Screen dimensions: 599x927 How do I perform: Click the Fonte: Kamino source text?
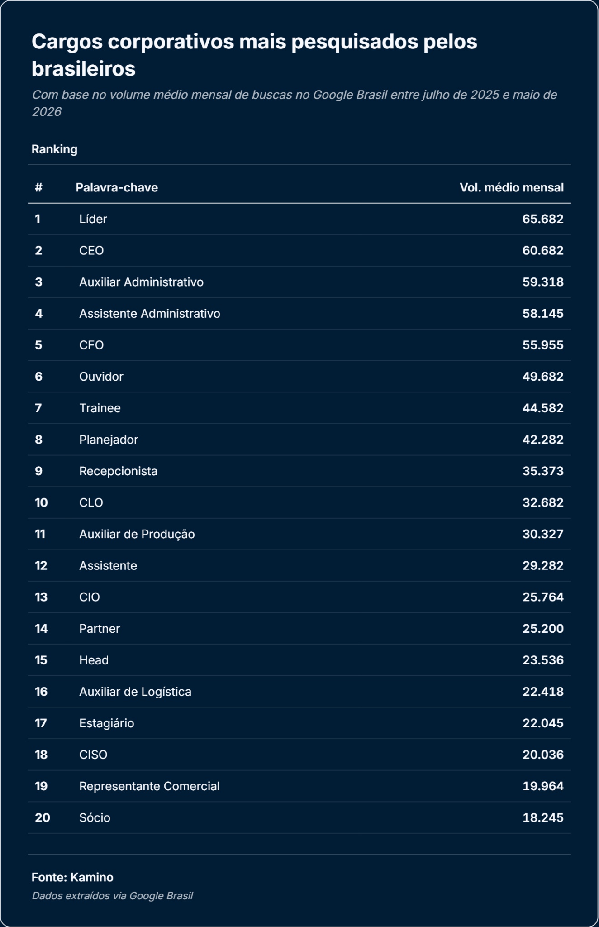(72, 877)
